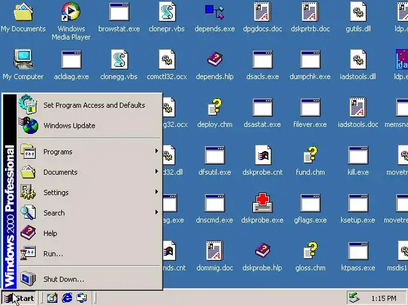Select the gloss.chm help icon

click(x=310, y=251)
